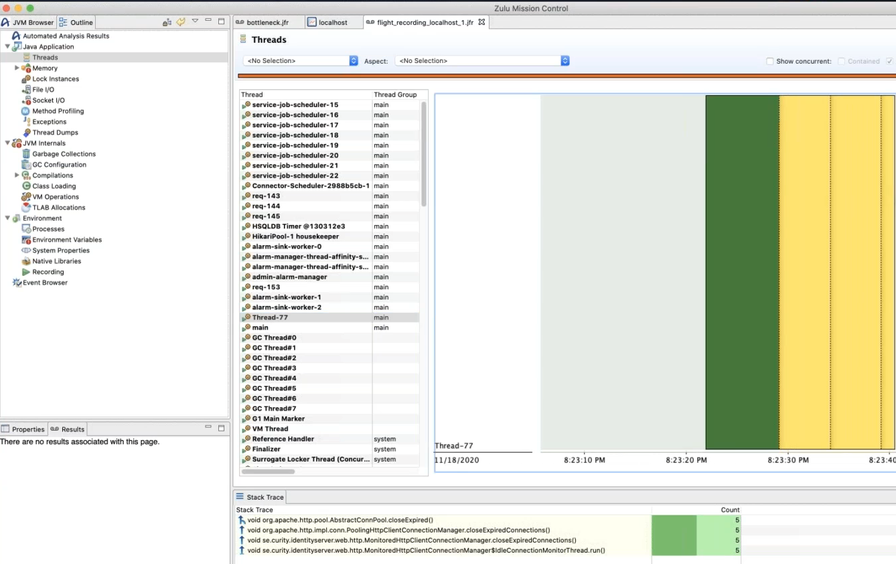The image size is (896, 564).
Task: Select the HikariPool-1 housekeeper thread row
Action: click(295, 236)
